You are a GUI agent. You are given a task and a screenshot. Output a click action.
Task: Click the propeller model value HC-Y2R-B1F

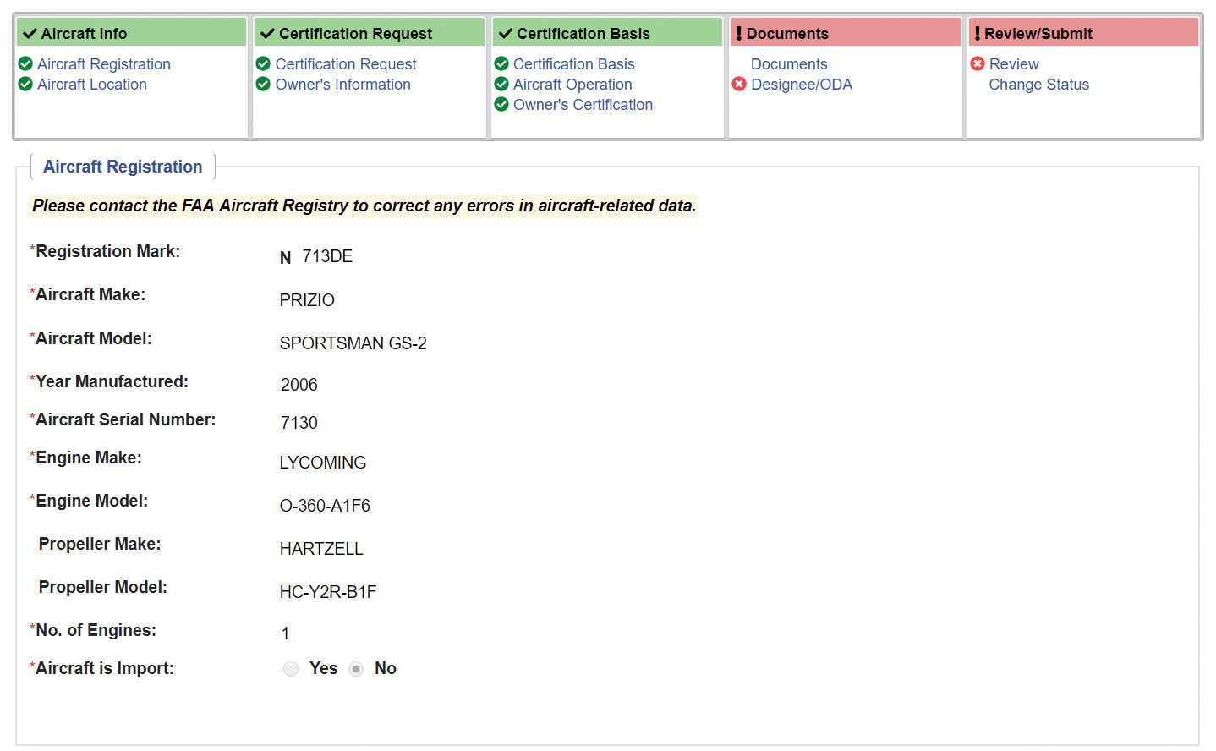point(328,592)
